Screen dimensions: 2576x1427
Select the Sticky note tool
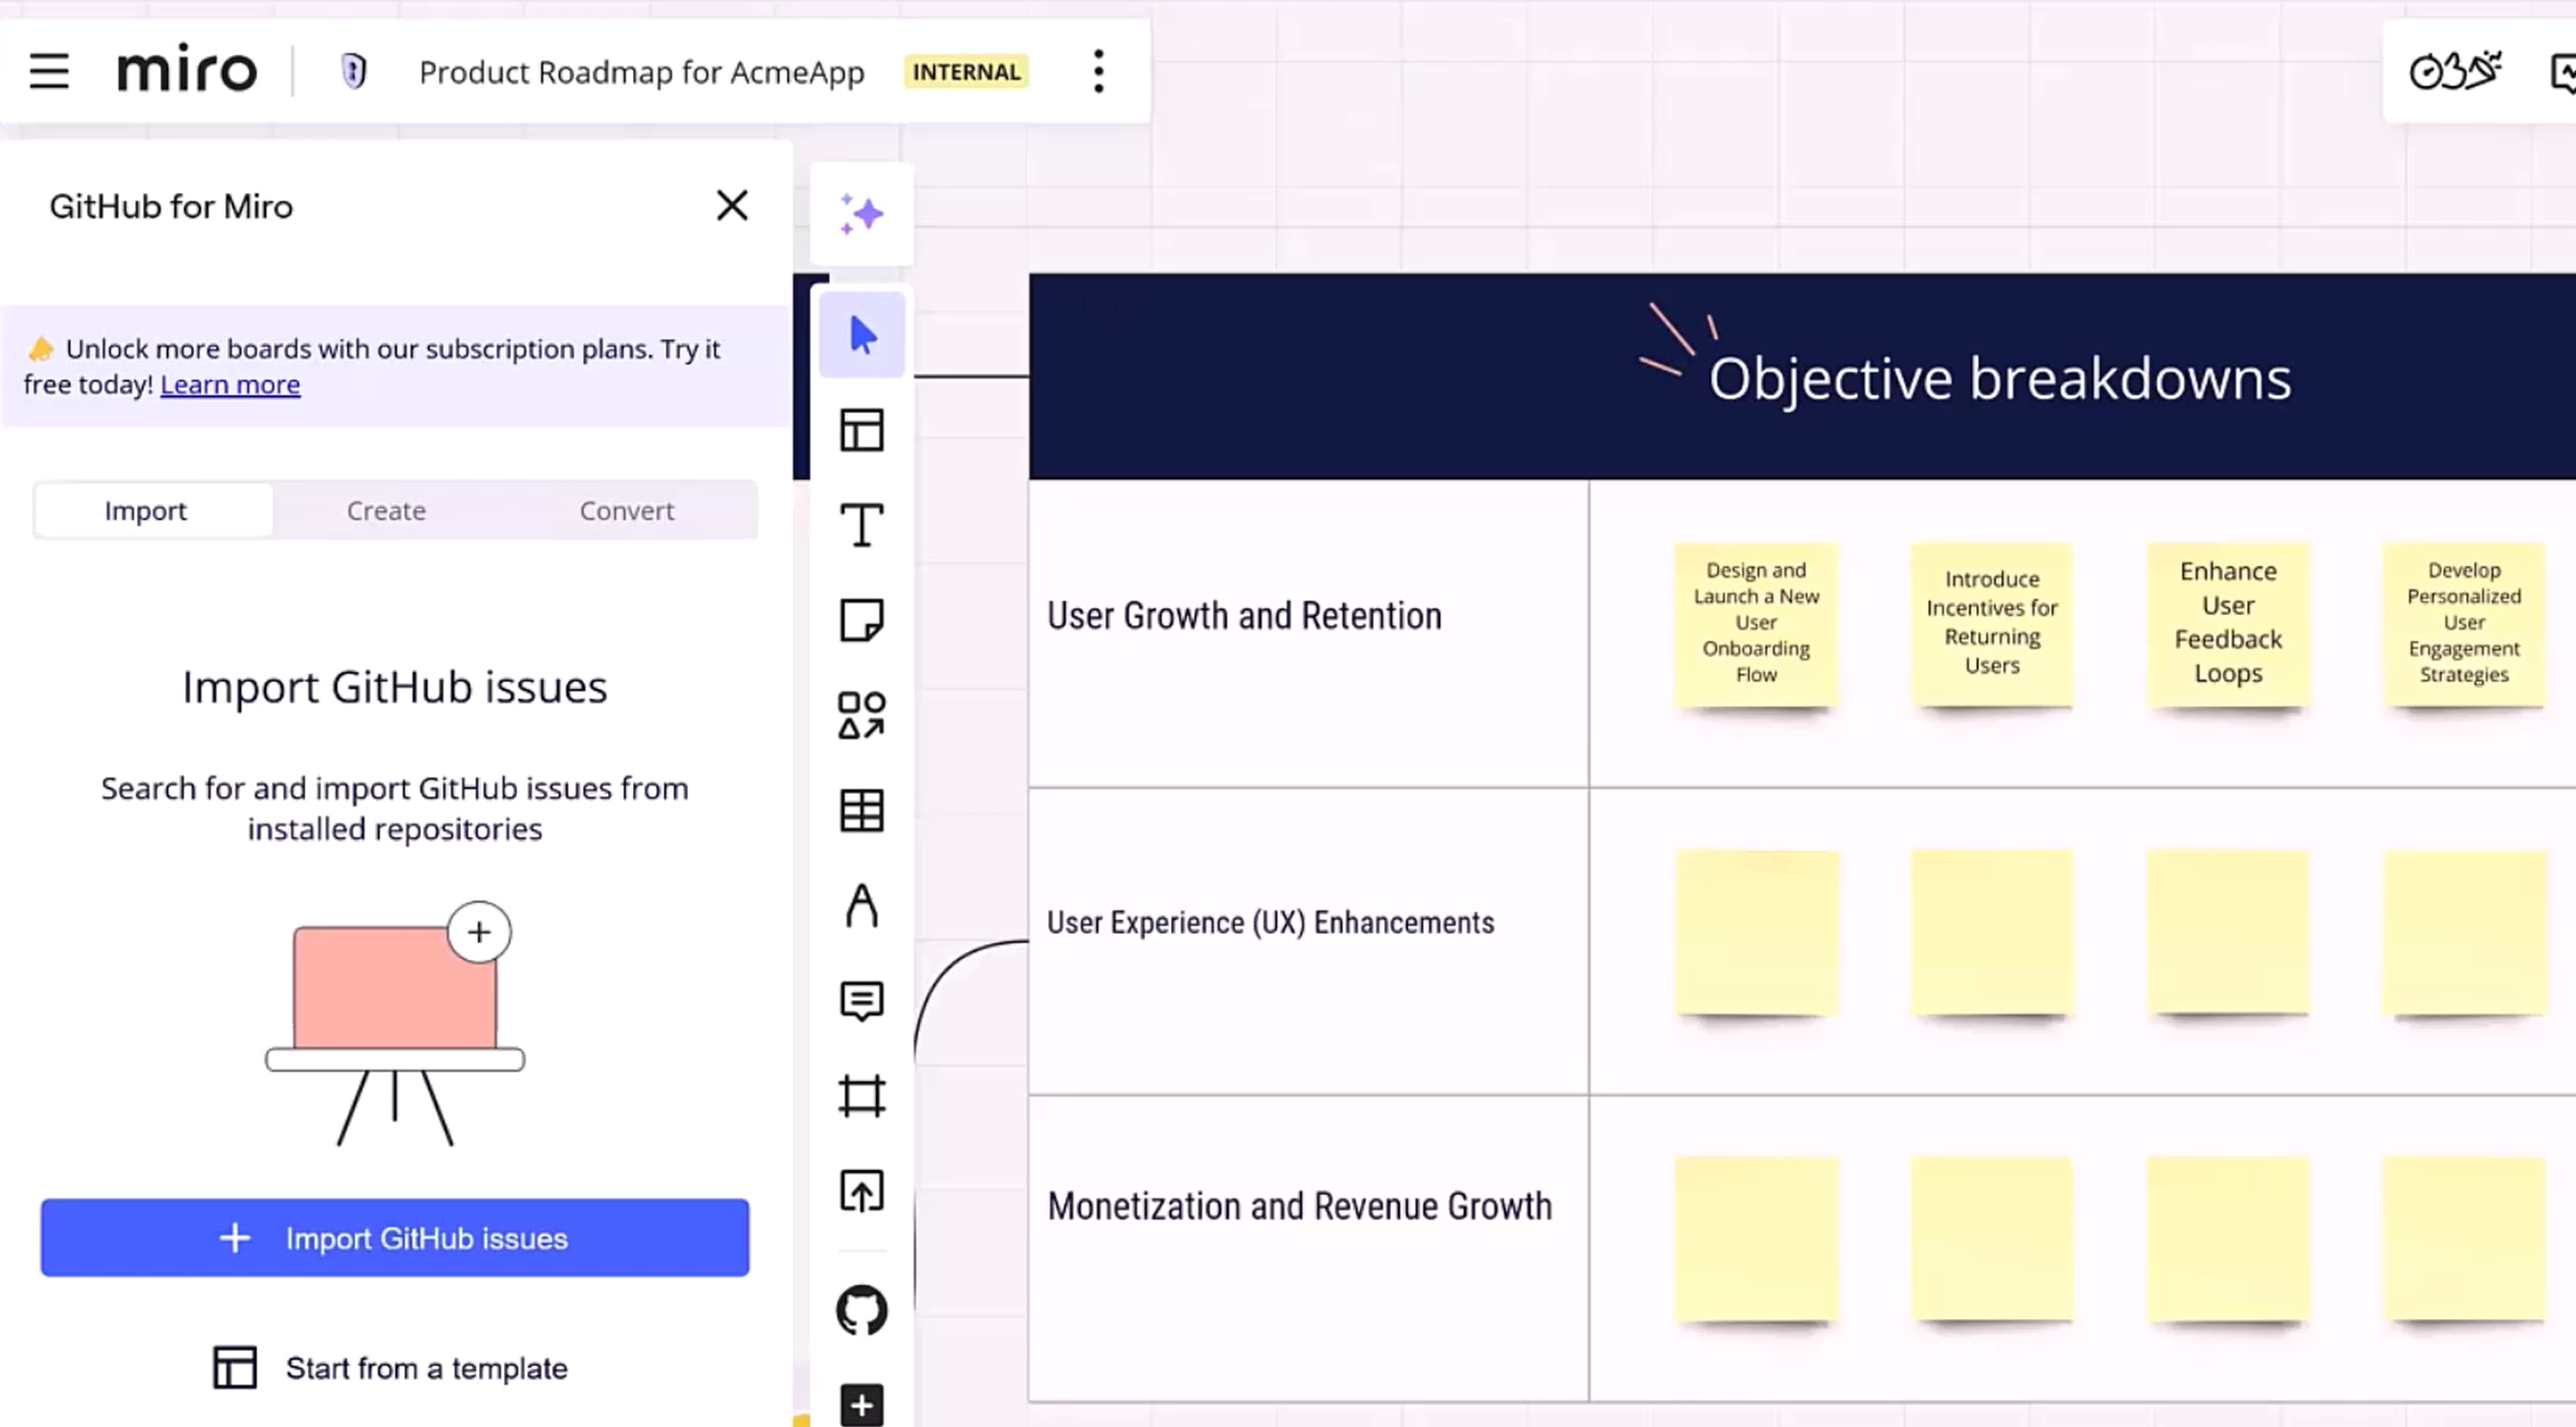coord(861,620)
